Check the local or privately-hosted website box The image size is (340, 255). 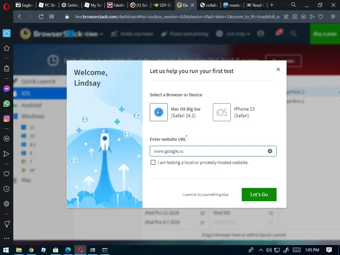(x=153, y=162)
